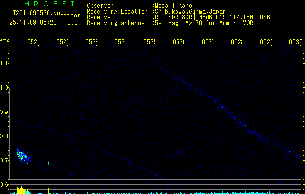
Task: Click the 0525 time marker
Action: click(x=149, y=42)
